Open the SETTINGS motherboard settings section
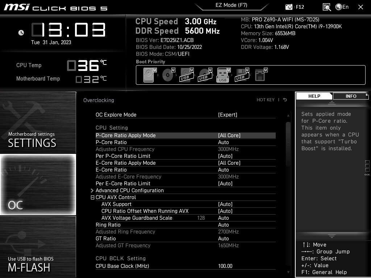Image resolution: width=371 pixels, height=278 pixels. point(38,122)
